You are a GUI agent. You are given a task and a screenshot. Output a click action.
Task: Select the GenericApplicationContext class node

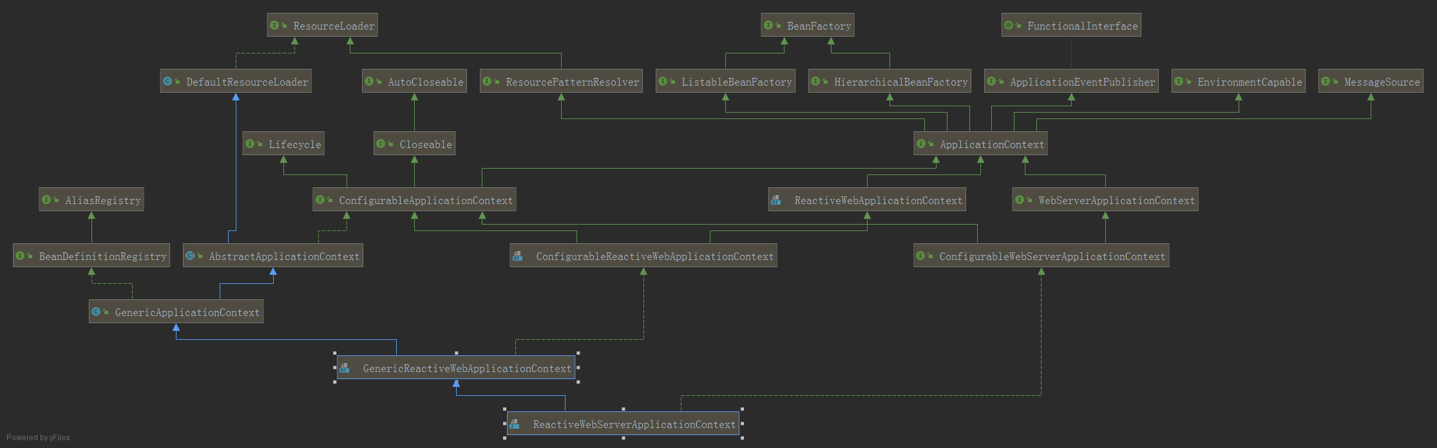pos(176,312)
